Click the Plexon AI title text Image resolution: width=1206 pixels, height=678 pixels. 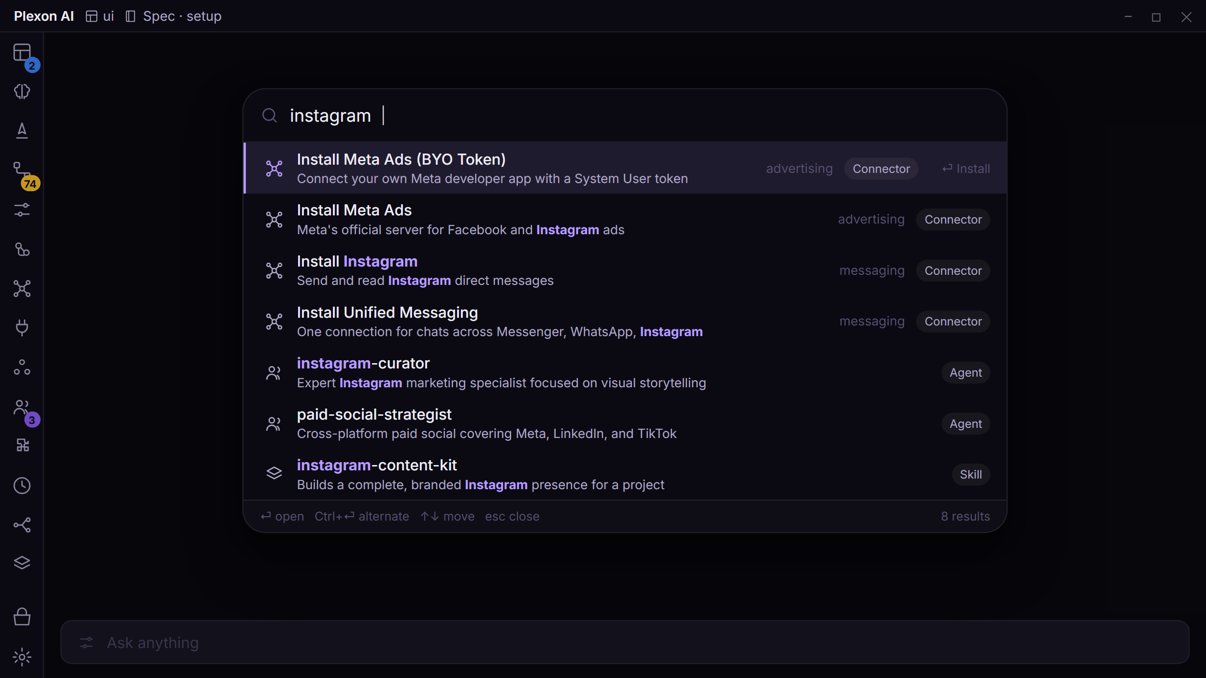[44, 16]
